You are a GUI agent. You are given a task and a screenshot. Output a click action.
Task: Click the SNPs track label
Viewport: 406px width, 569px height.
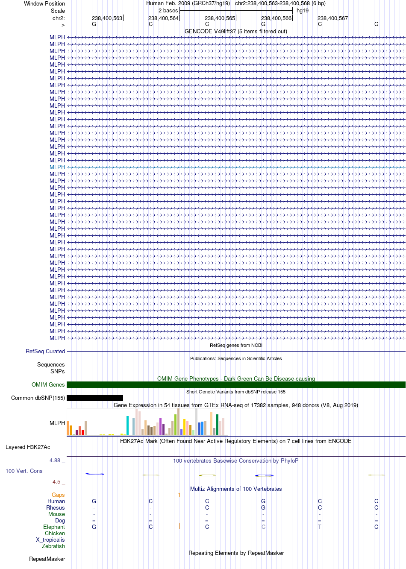(58, 371)
